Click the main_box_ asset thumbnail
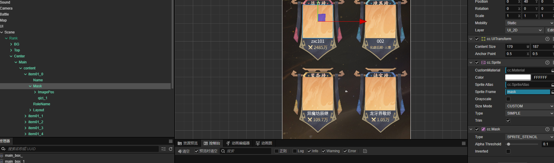This screenshot has height=163, width=554. pyautogui.click(x=2, y=156)
